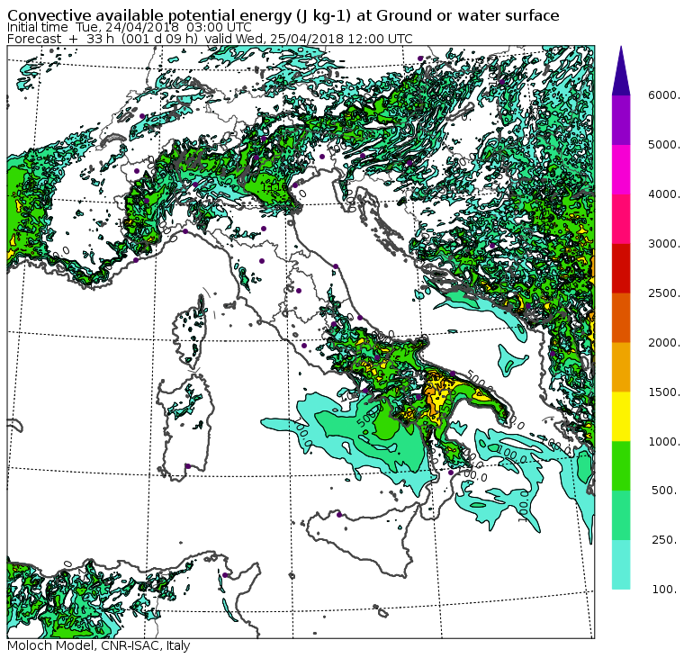Screen dimensions: 684x658
Task: Click the island of Sardinia on the map
Action: [x=185, y=428]
